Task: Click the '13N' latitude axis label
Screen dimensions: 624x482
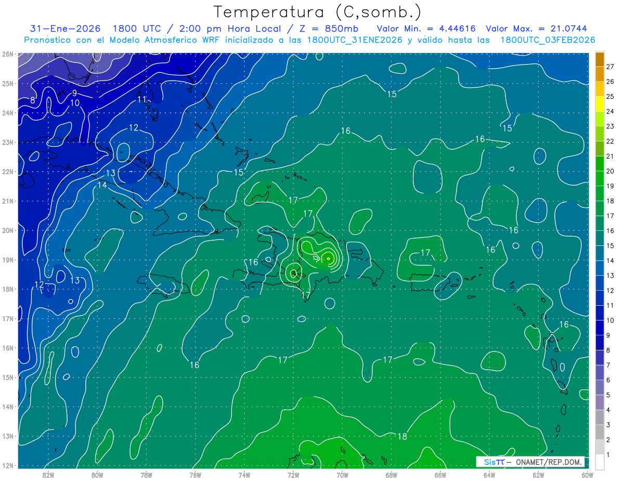Action: click(7, 436)
